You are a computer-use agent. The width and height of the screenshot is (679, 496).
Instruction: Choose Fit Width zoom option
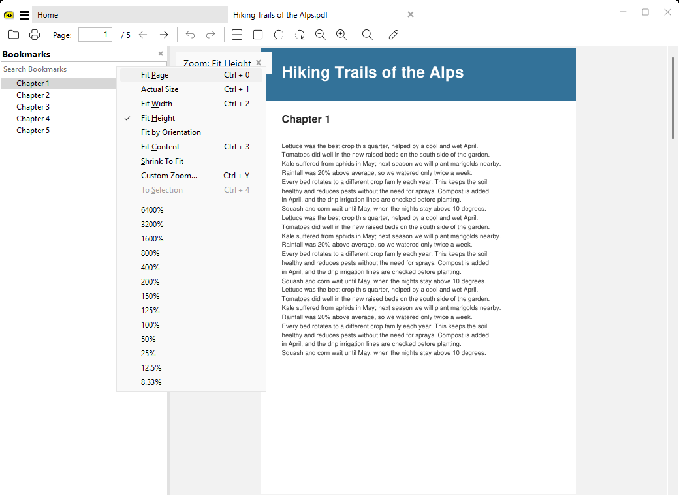coord(191,103)
